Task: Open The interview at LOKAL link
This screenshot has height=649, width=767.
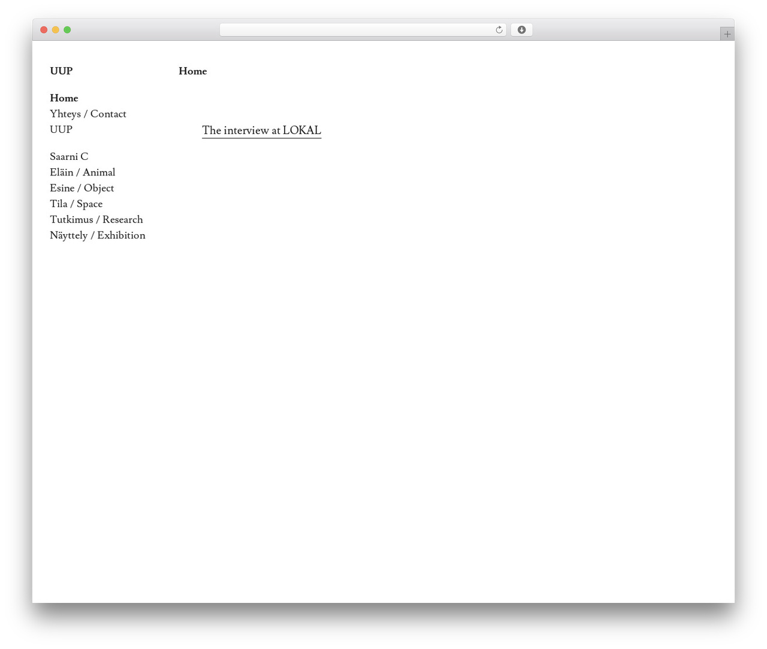Action: (x=262, y=131)
